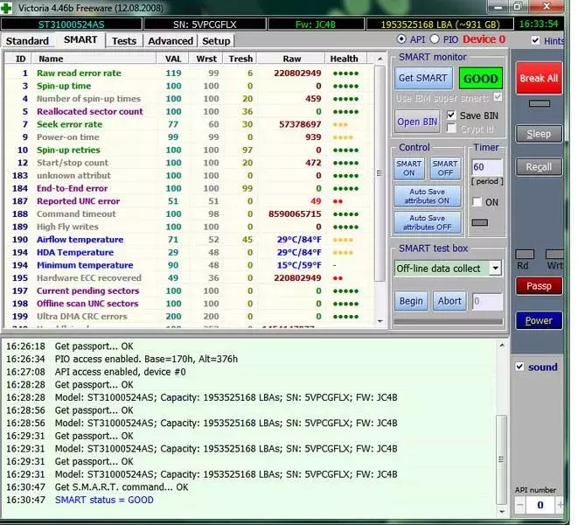Click Auto Save attributes ON button
This screenshot has height=525, width=578.
[428, 196]
